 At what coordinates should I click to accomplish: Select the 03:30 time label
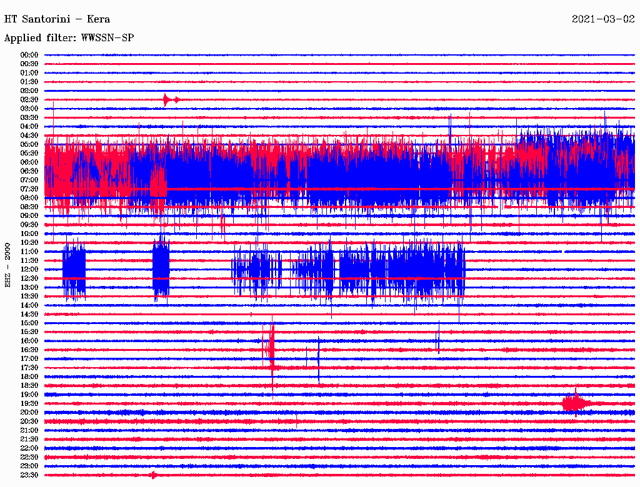[29, 117]
